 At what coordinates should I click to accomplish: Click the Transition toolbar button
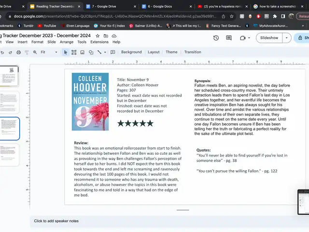click(x=193, y=52)
